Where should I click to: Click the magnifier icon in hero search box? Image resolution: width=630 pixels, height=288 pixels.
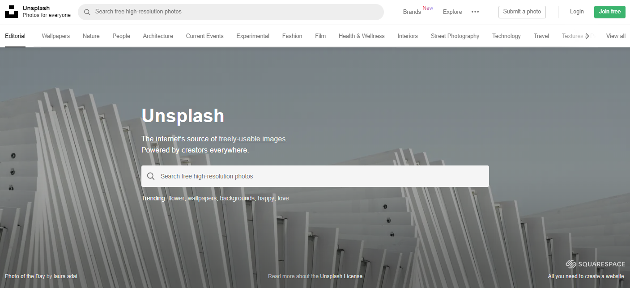tap(151, 176)
